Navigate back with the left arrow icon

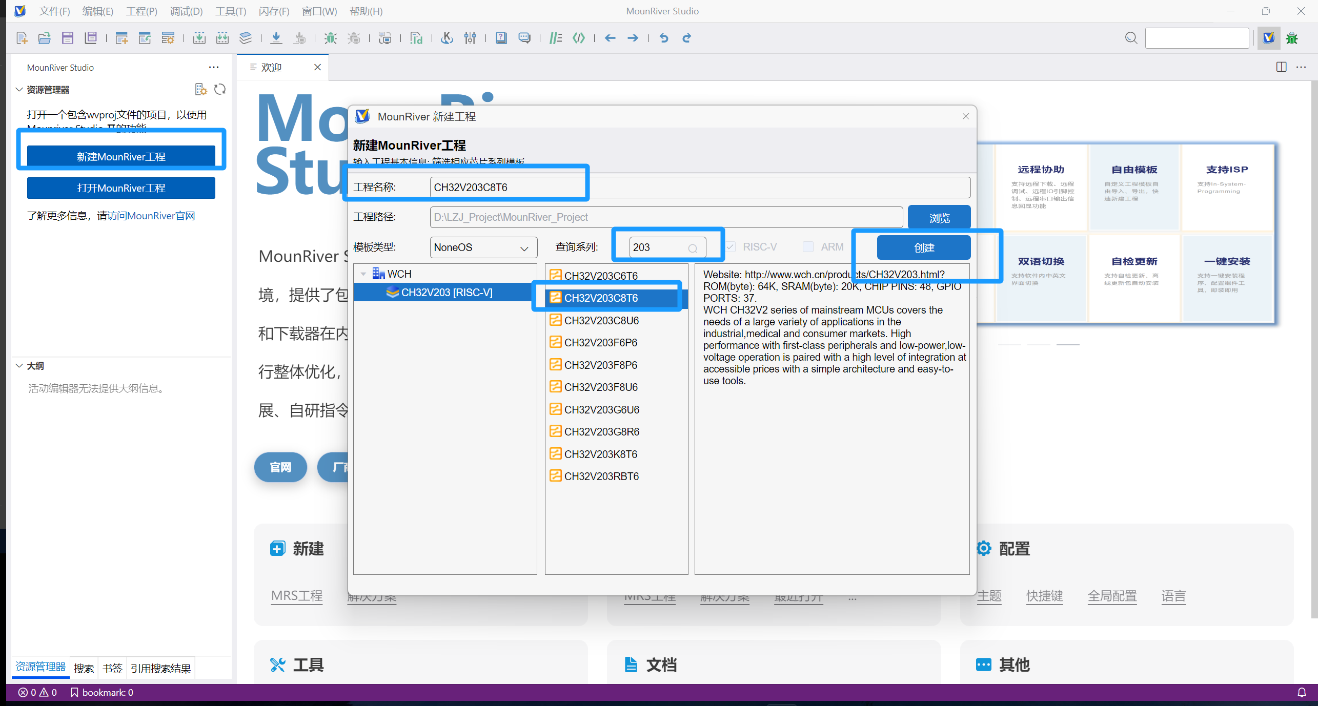point(610,38)
